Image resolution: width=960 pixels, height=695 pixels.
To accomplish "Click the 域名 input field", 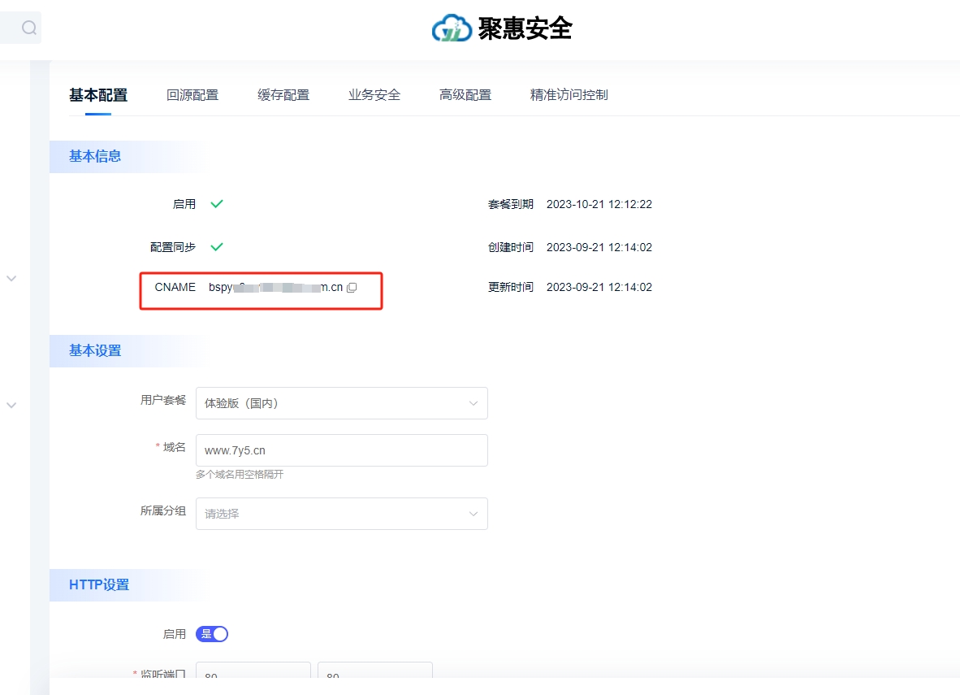I will [x=341, y=450].
